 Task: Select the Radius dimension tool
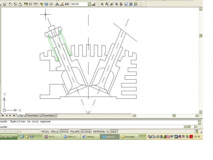(10, 4)
